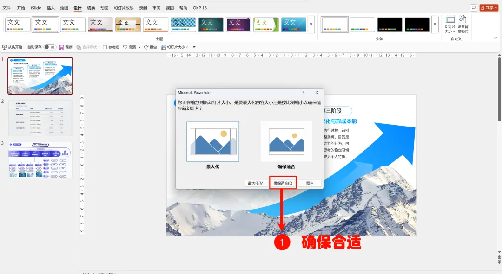Click the vertical scrollbar thumb

tap(499, 89)
